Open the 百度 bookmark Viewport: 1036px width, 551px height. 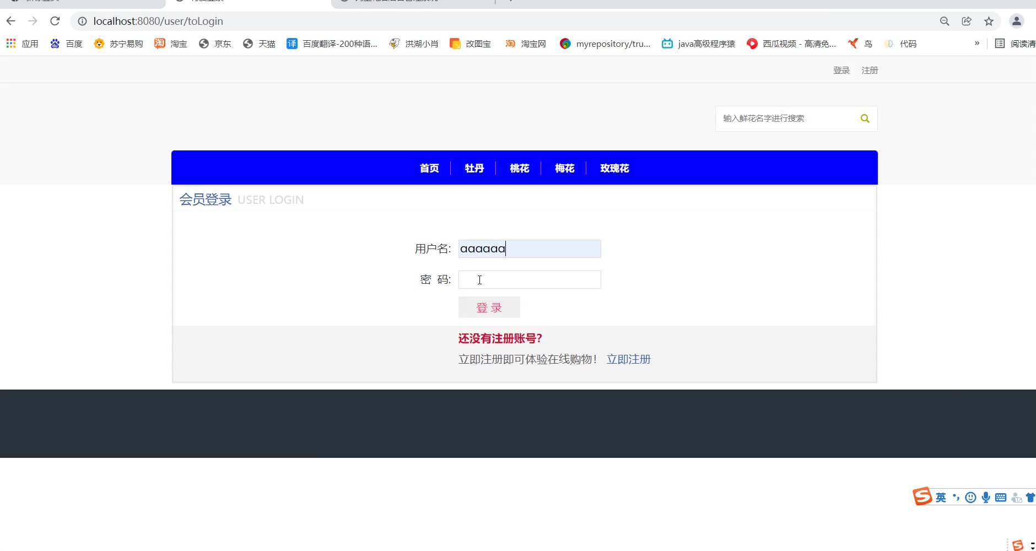coord(66,44)
